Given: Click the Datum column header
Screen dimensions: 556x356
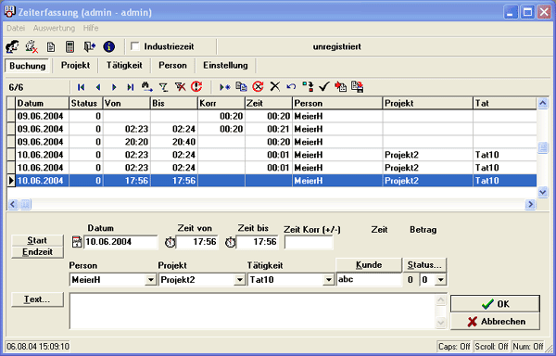Looking at the screenshot, I should (x=43, y=103).
